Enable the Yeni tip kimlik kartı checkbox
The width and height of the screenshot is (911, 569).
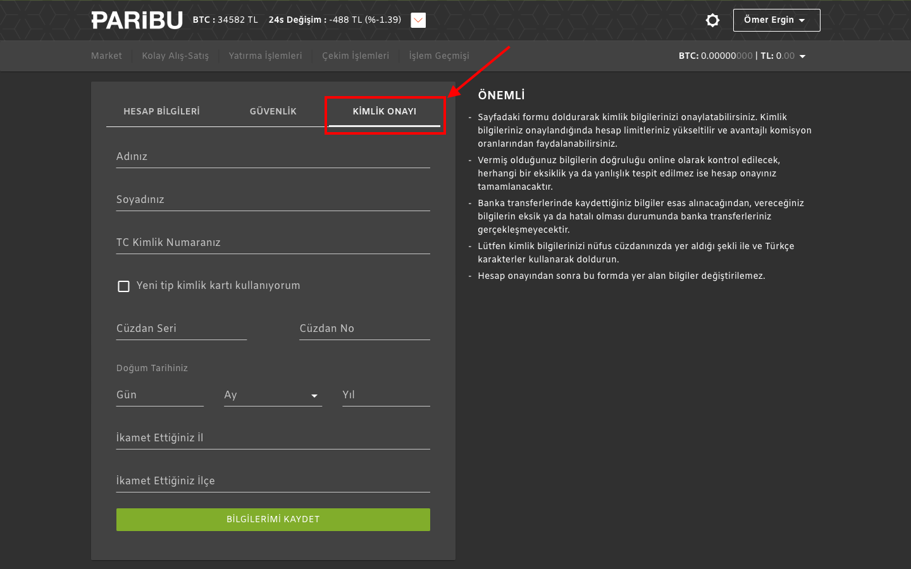coord(123,286)
